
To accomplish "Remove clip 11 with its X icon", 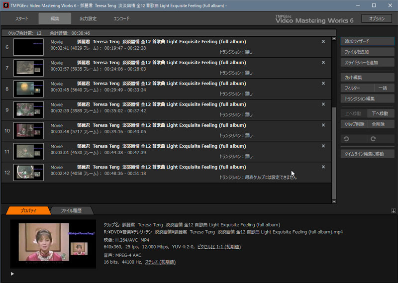I will (323, 146).
